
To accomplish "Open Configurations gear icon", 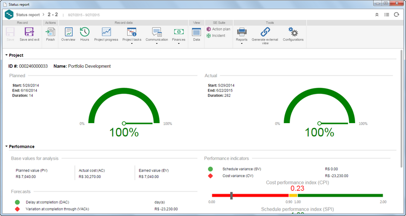I will pyautogui.click(x=293, y=32).
